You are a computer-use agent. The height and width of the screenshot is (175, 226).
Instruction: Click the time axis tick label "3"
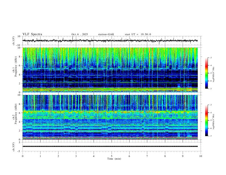(76, 156)
